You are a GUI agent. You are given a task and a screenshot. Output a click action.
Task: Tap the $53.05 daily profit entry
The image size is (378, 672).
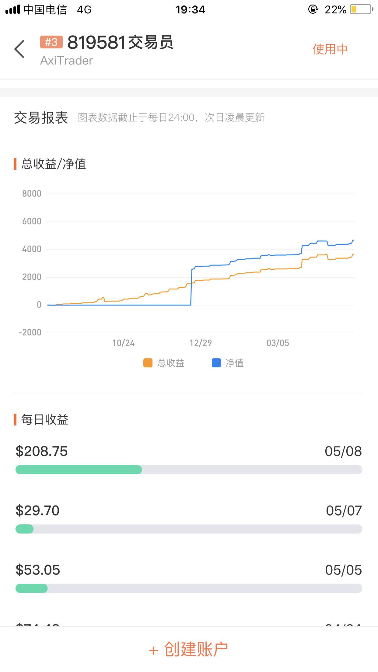[38, 570]
